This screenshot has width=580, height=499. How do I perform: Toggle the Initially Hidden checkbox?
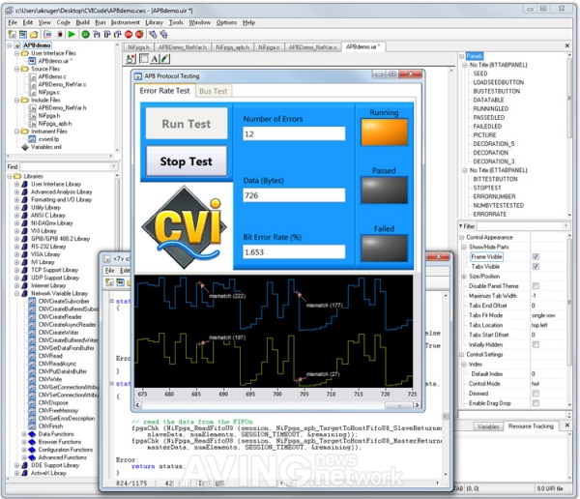point(536,344)
